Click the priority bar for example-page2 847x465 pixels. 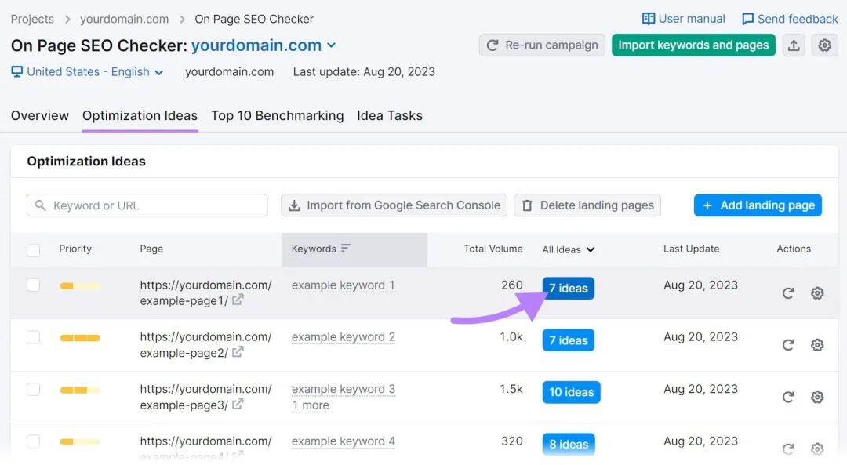pos(80,338)
